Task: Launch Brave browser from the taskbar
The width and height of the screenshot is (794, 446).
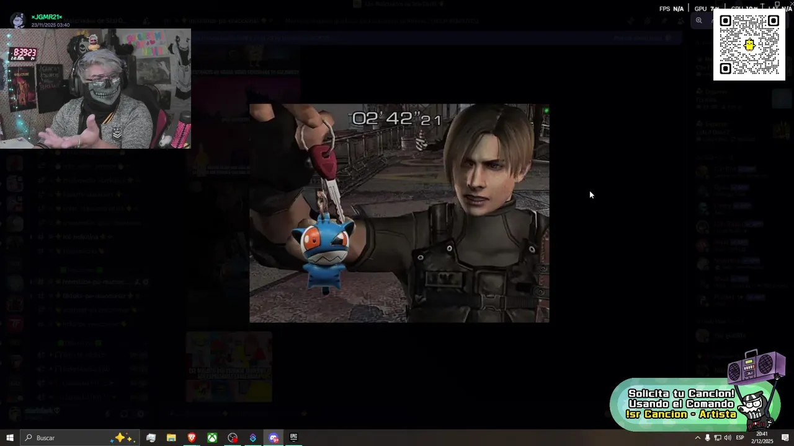Action: click(192, 438)
